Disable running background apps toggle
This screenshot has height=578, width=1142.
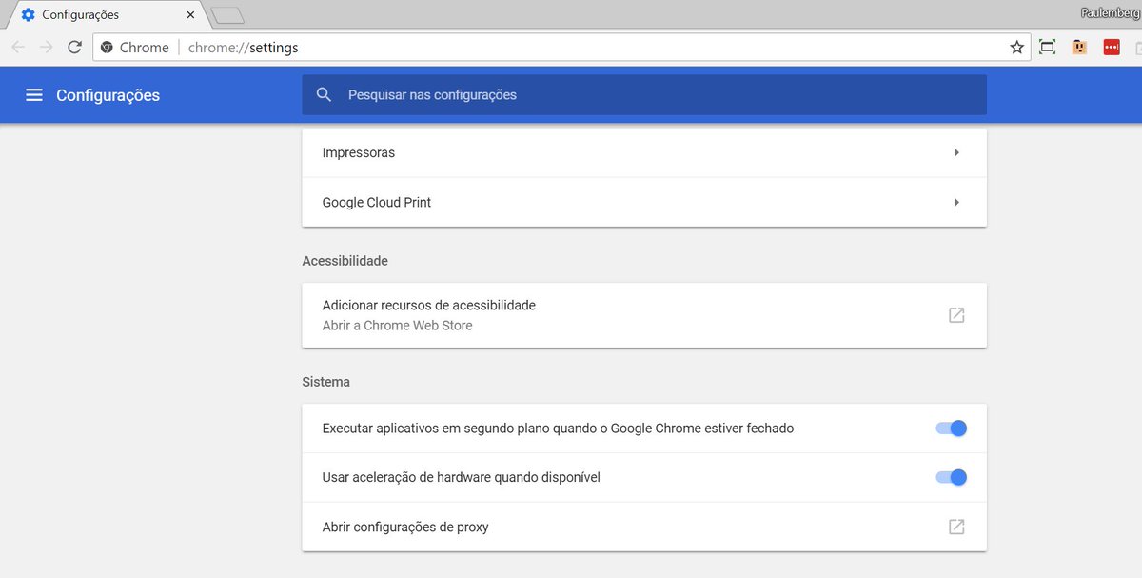pos(951,429)
